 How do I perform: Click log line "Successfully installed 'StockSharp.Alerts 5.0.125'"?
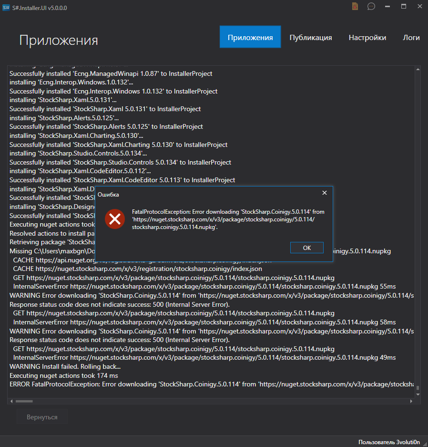(106, 126)
